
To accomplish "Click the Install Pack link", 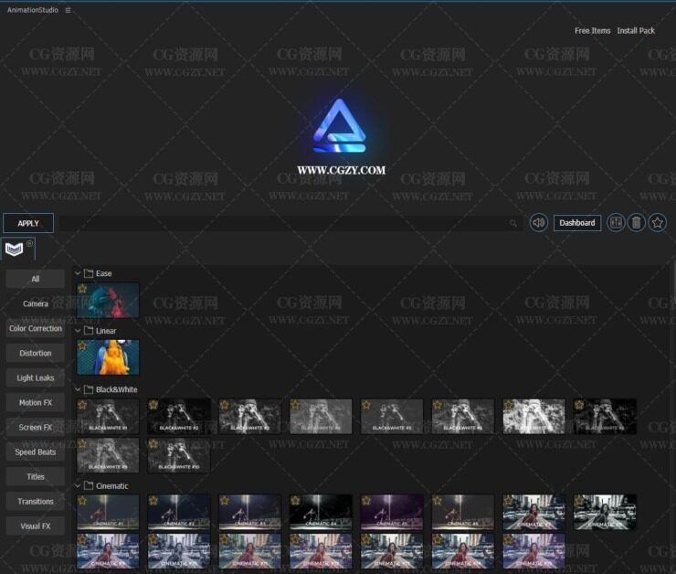I will click(636, 31).
